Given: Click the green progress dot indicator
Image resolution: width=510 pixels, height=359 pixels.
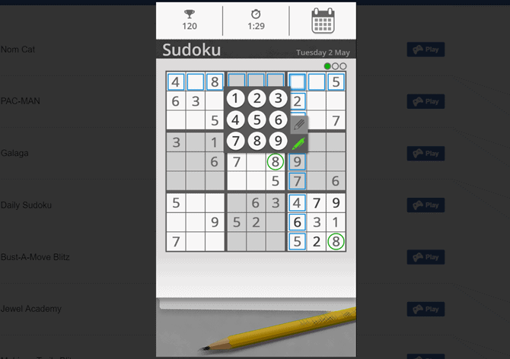Looking at the screenshot, I should tap(327, 66).
